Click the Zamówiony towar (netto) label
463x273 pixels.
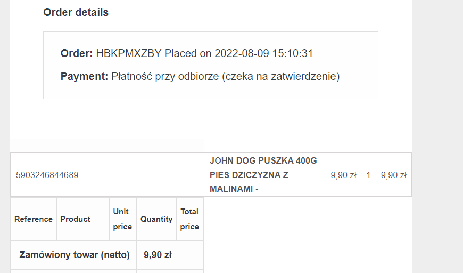(x=75, y=255)
